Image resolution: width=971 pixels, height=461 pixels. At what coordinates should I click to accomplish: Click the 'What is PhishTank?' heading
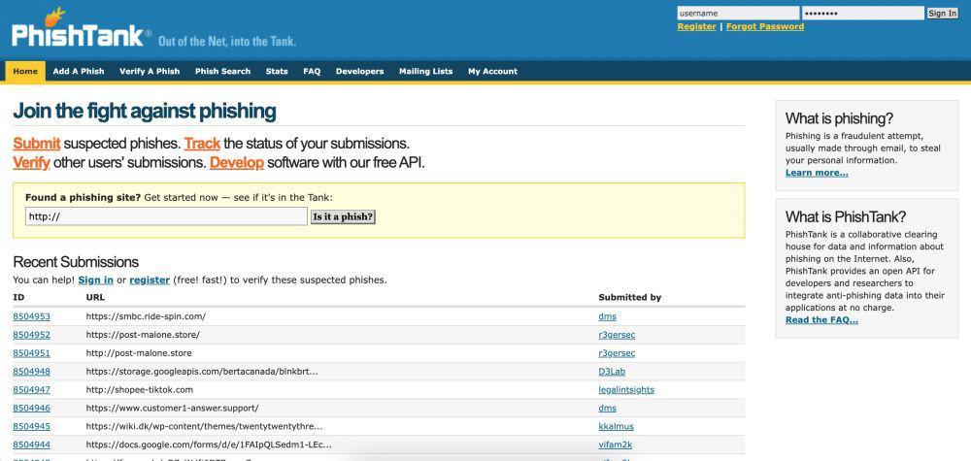846,217
